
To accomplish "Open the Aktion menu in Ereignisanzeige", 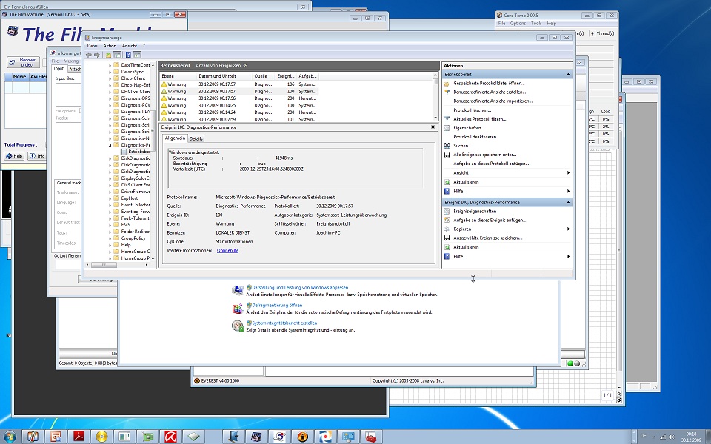I will 110,46.
